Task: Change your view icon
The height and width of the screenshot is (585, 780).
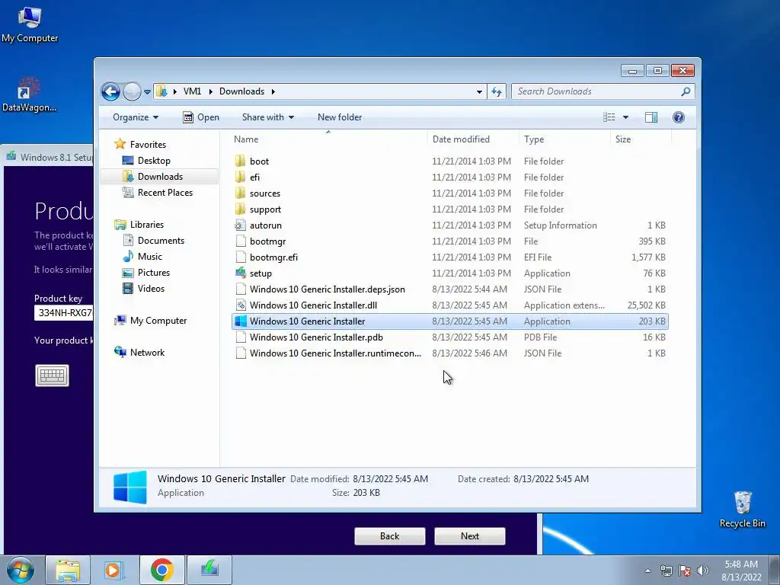Action: pos(609,117)
